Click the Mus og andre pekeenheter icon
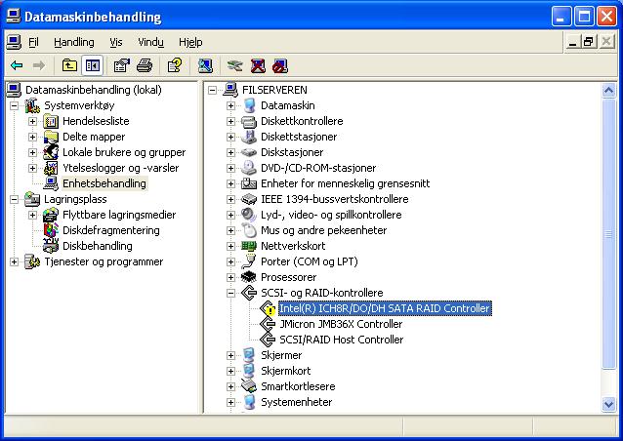This screenshot has width=623, height=441. [x=249, y=230]
